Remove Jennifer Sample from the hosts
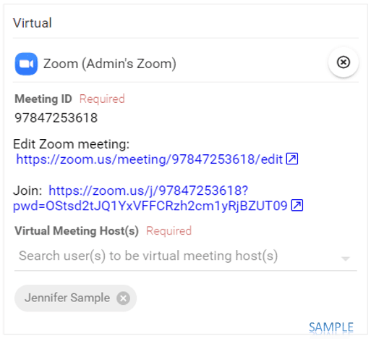Image resolution: width=371 pixels, height=339 pixels. pos(123,298)
